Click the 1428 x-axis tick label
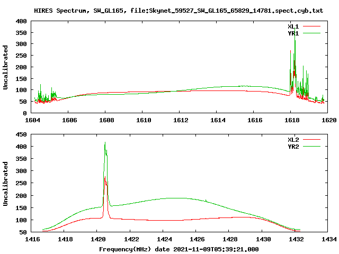This screenshot has height=254, width=339. click(x=230, y=239)
